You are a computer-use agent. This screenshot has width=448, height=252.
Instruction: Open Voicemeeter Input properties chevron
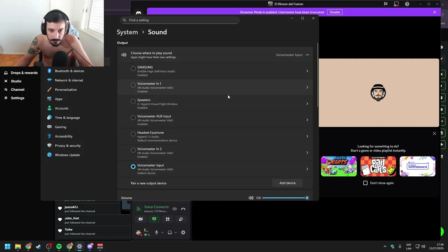pyautogui.click(x=307, y=169)
